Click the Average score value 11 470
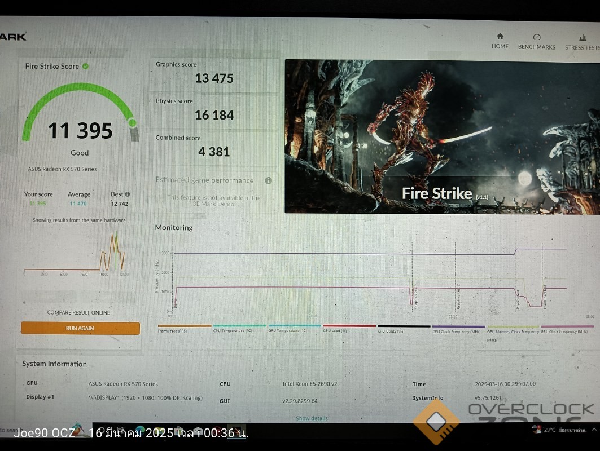600x451 pixels. pyautogui.click(x=78, y=204)
